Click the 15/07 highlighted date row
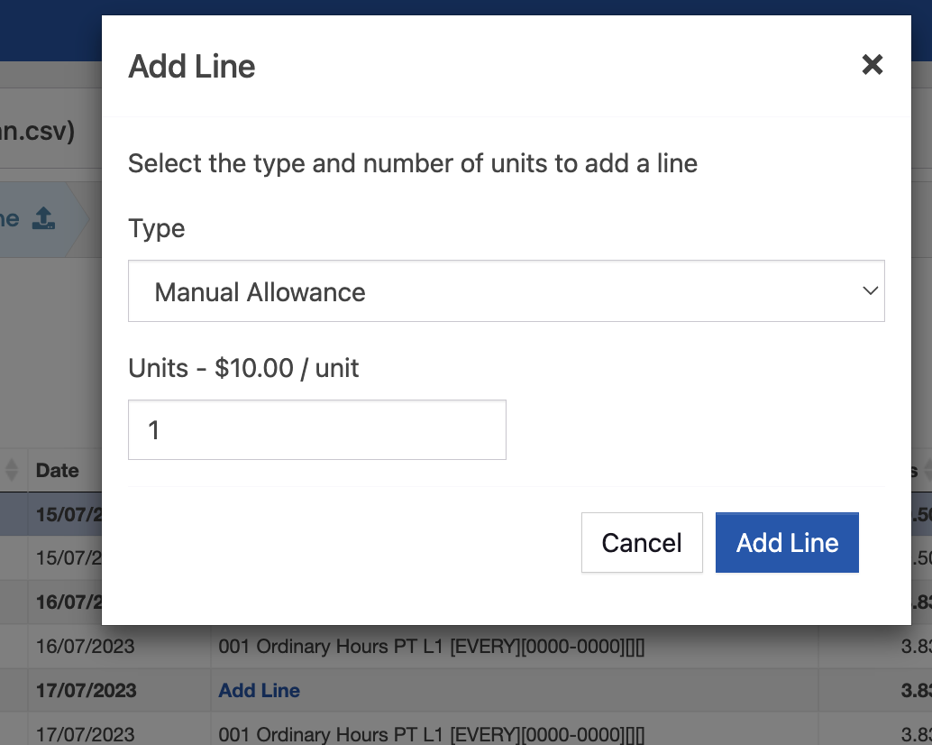Viewport: 932px width, 745px height. (69, 514)
